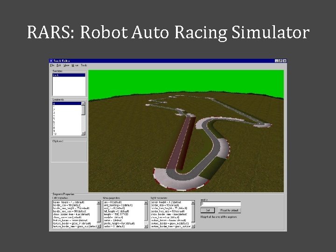Screen dimensions: 336x252
Task: Open the Tools menu
Action: click(84, 65)
